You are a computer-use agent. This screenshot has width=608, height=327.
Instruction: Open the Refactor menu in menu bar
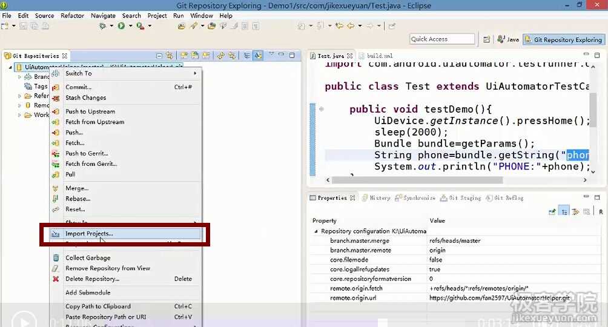[x=72, y=16]
